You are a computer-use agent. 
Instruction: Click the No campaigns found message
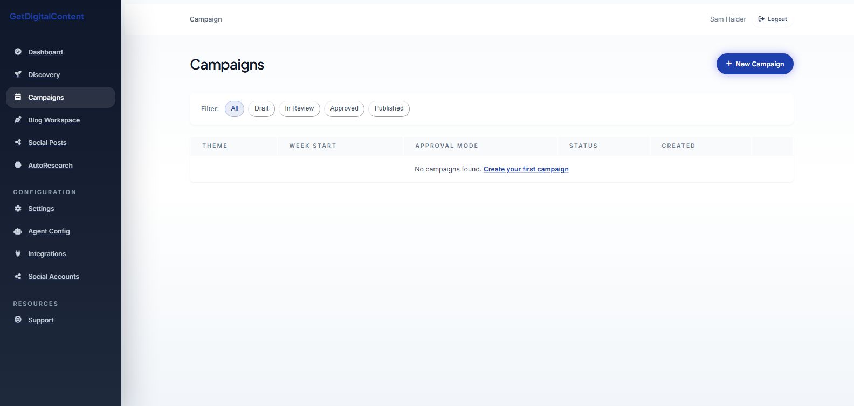tap(448, 169)
